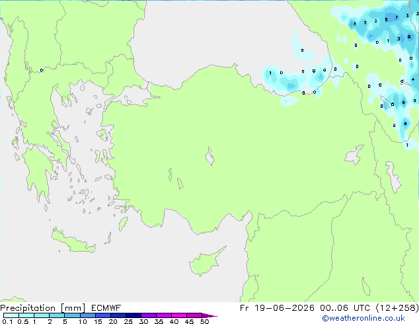Click the (12+258) forecast offset text

(x=397, y=308)
